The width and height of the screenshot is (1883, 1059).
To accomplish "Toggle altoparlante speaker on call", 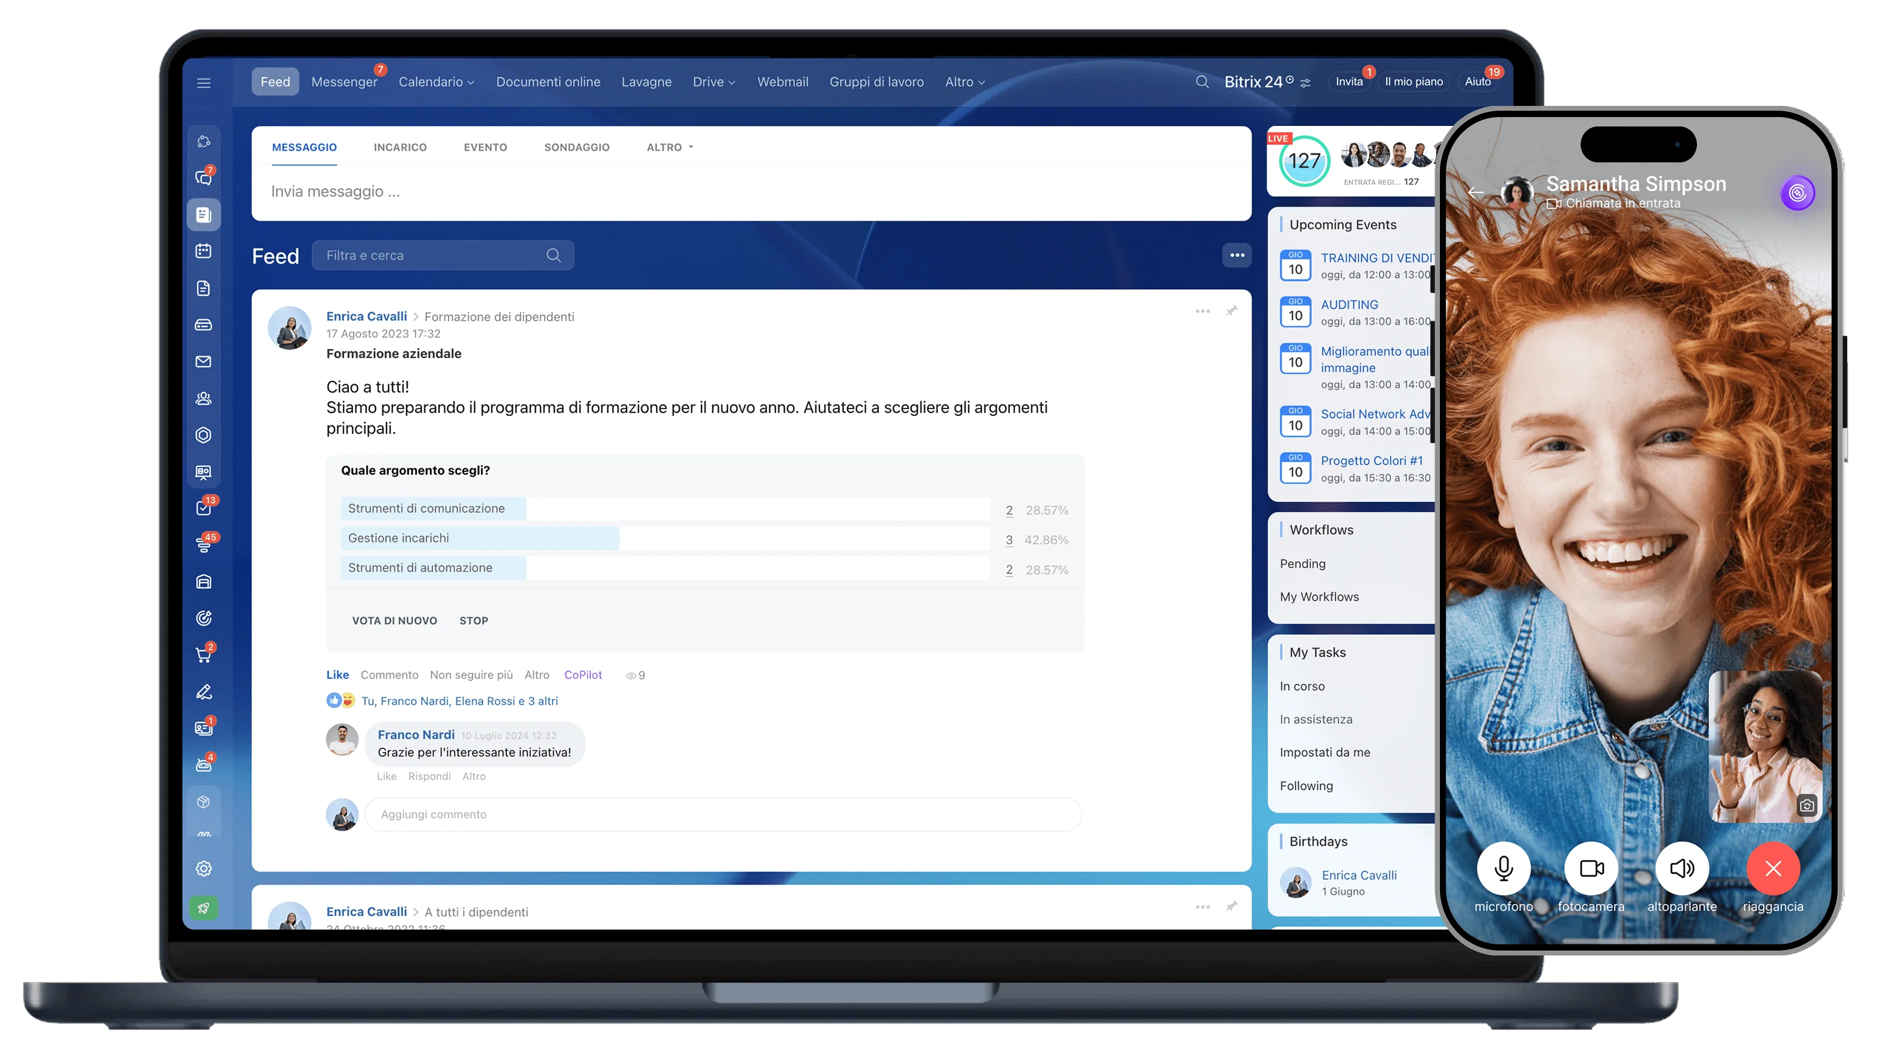I will point(1682,868).
